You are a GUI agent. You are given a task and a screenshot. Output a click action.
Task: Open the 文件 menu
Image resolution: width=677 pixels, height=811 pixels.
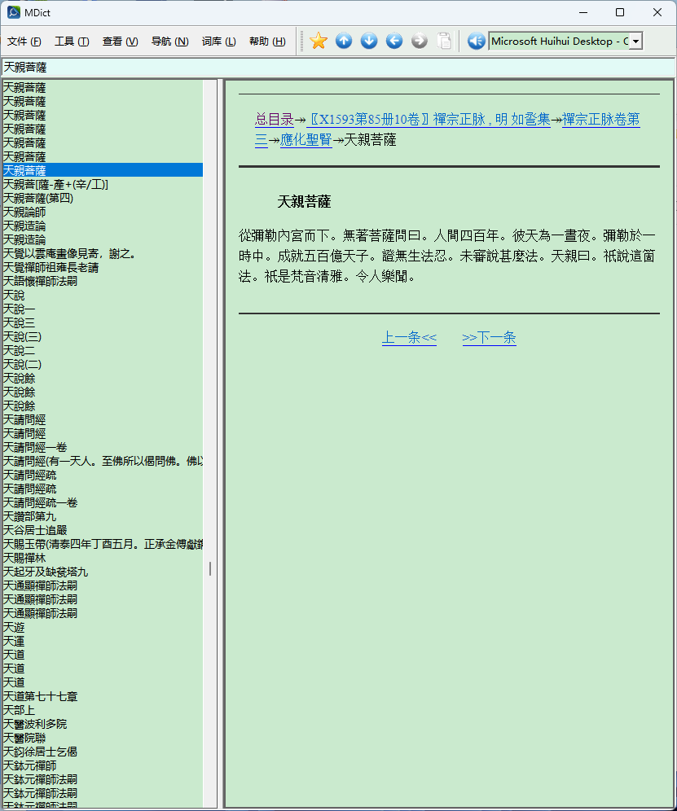[x=23, y=41]
